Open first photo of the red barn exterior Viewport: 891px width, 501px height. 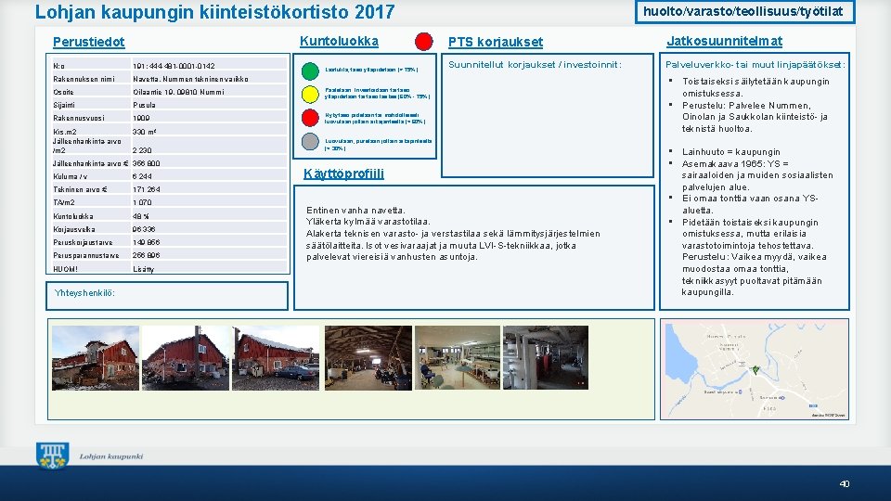coord(96,358)
